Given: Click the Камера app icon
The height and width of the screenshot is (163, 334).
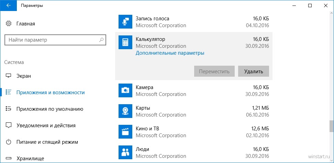Looking at the screenshot, I should point(125,90).
